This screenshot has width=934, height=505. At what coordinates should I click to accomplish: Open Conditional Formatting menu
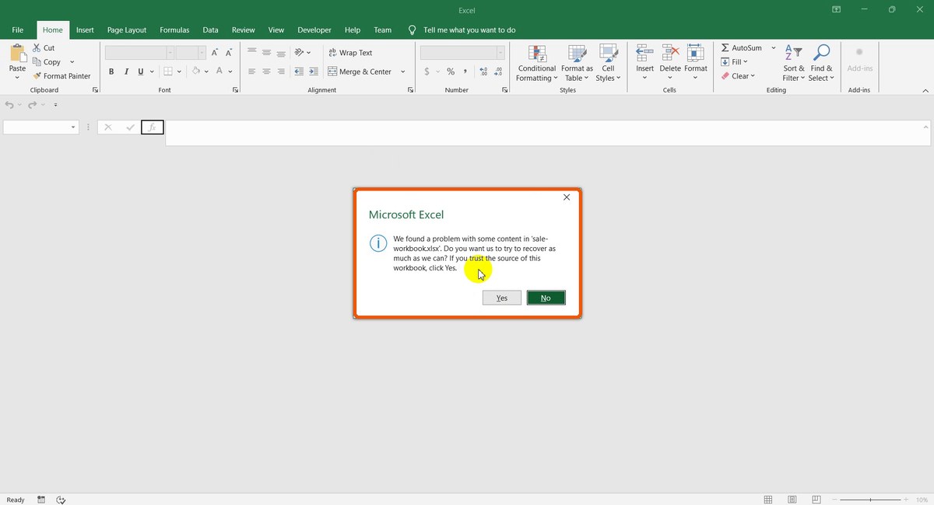(x=537, y=63)
